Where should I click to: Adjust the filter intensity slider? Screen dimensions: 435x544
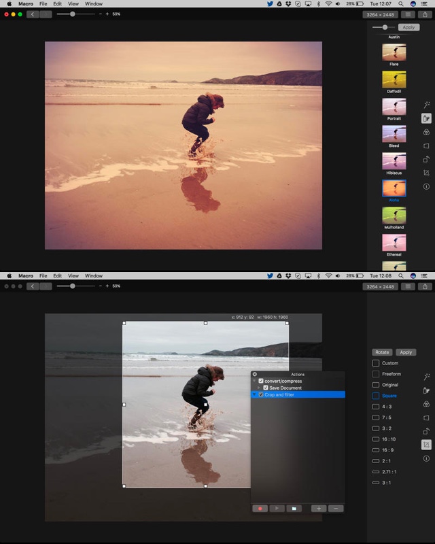coord(385,27)
